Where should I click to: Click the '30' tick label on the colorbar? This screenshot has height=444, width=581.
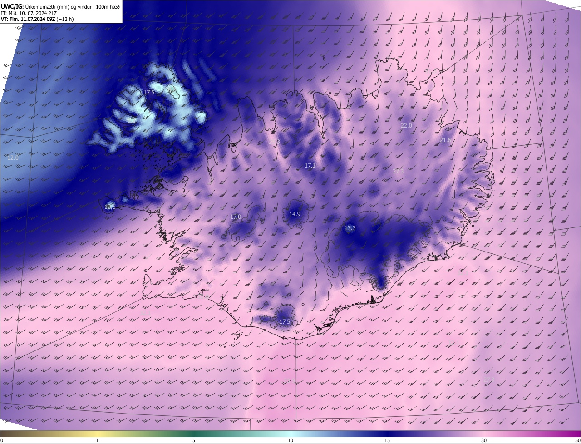click(x=484, y=440)
